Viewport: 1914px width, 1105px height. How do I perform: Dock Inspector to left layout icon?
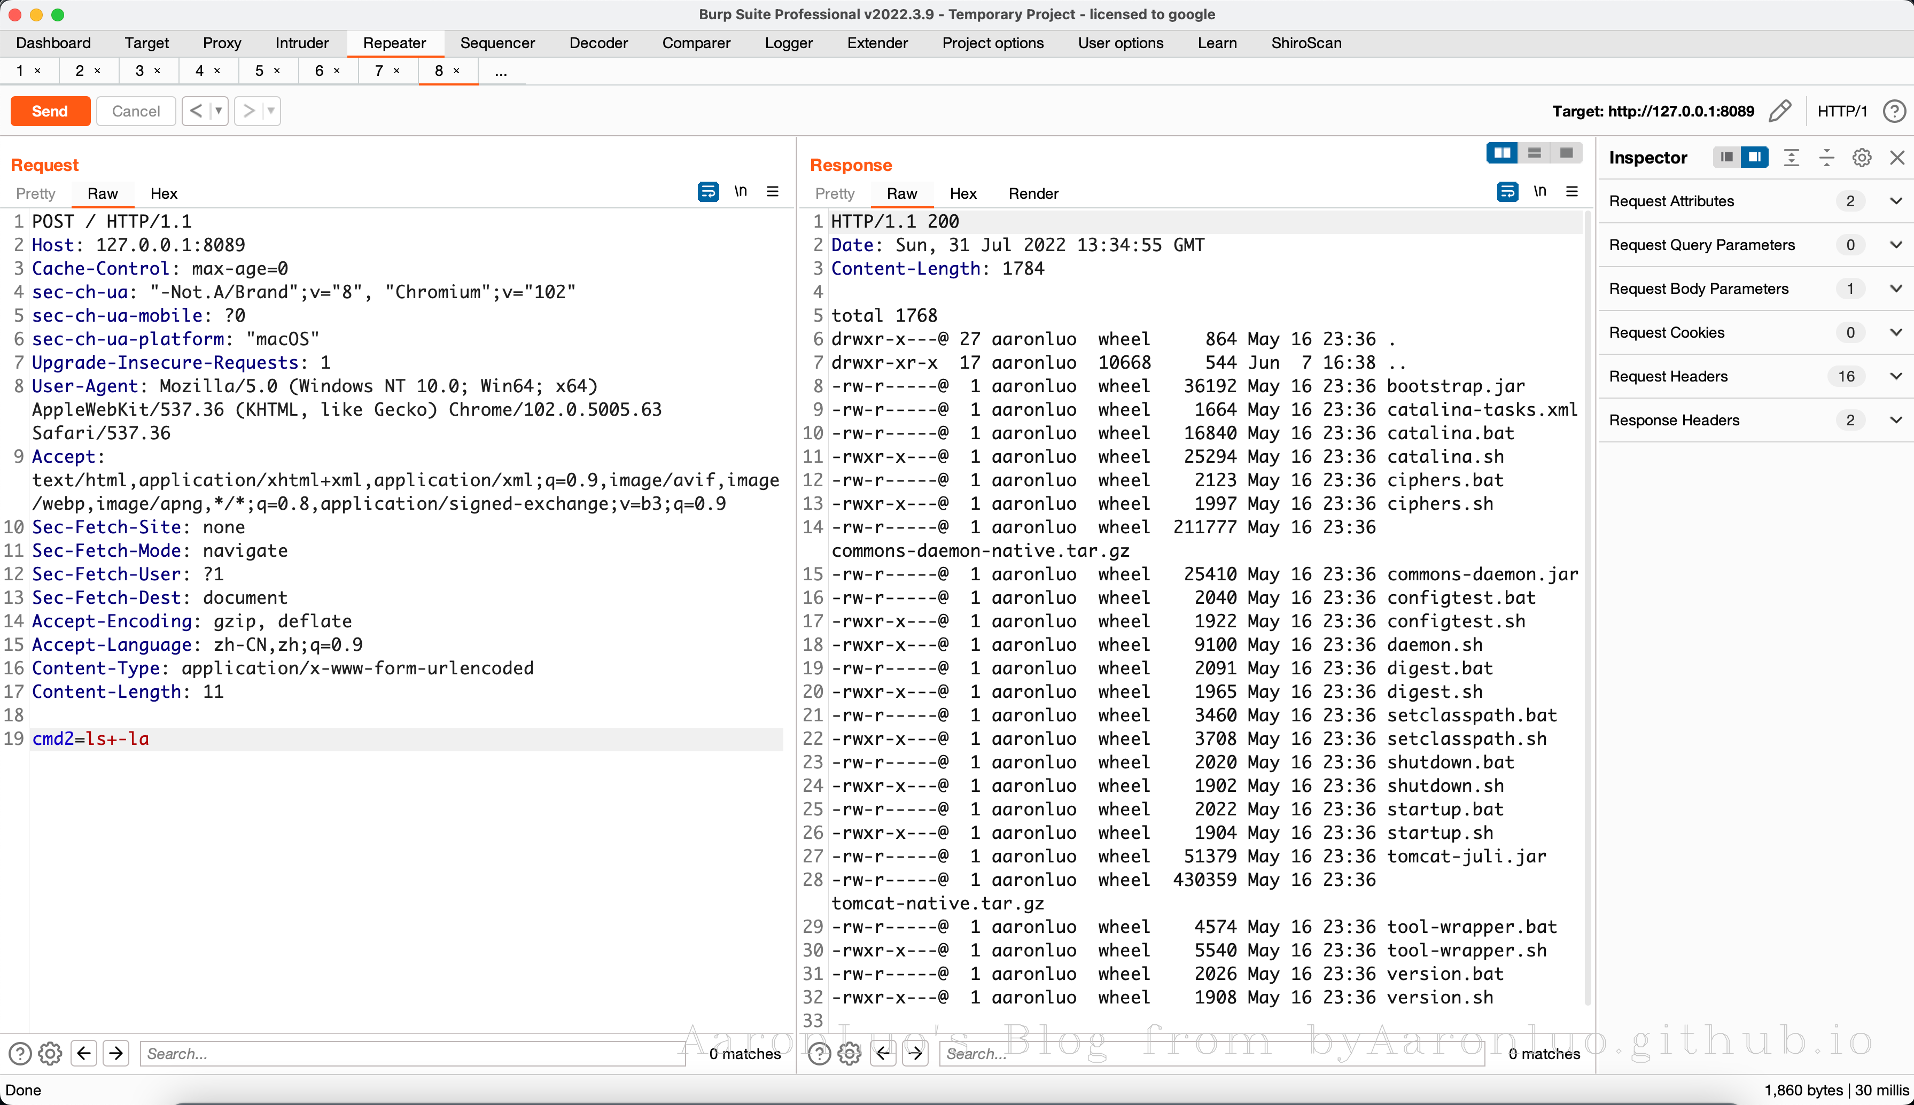(1726, 157)
